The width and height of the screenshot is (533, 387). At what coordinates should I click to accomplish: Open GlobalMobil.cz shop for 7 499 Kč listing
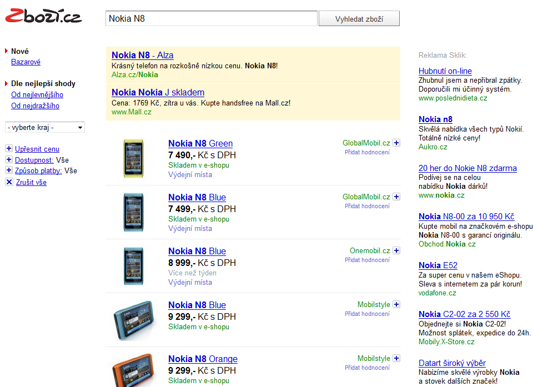(x=366, y=197)
